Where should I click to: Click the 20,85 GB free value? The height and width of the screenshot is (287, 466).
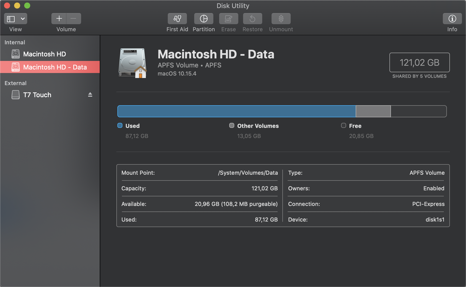[x=361, y=136]
